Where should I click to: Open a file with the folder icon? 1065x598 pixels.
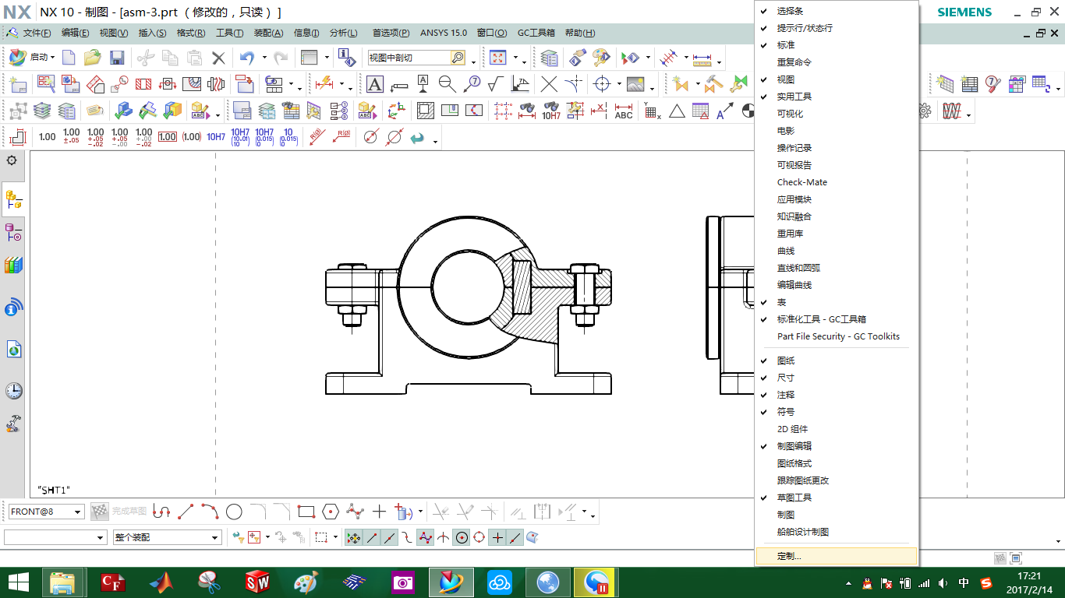(x=93, y=58)
